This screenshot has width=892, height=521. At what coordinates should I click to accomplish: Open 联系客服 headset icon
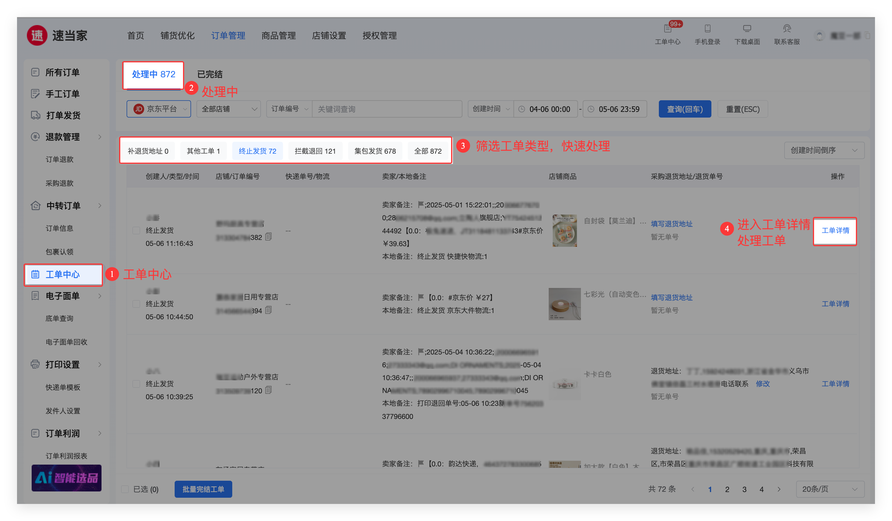click(x=787, y=29)
